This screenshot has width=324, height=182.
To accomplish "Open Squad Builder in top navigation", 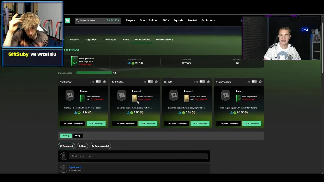I will point(149,20).
